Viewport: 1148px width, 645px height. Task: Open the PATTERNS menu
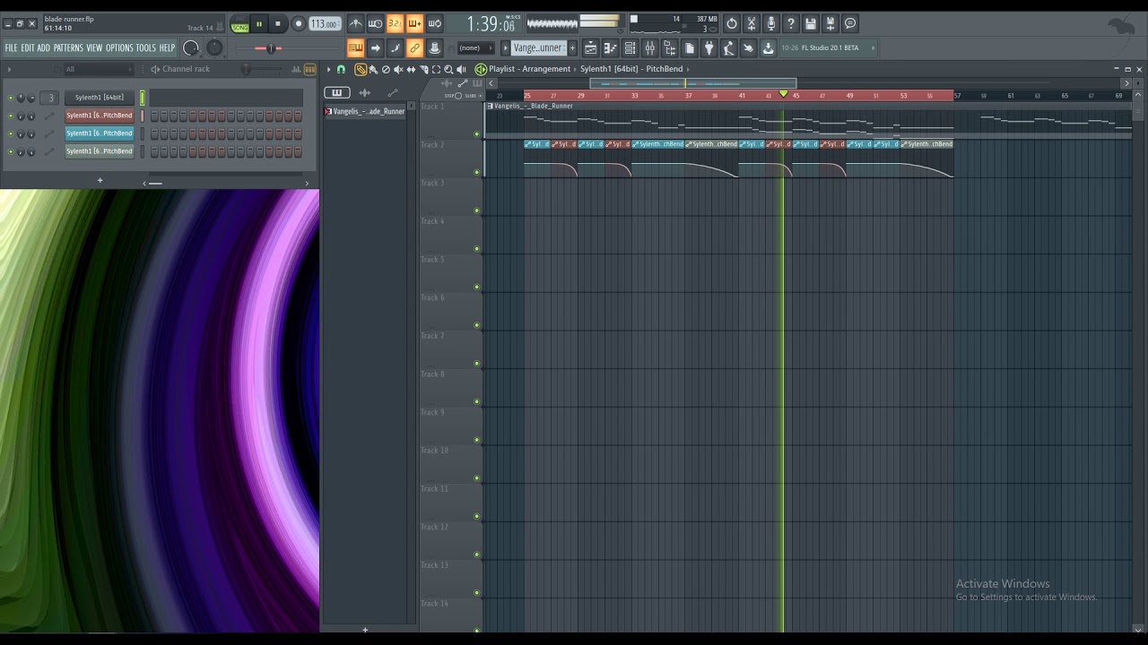68,47
